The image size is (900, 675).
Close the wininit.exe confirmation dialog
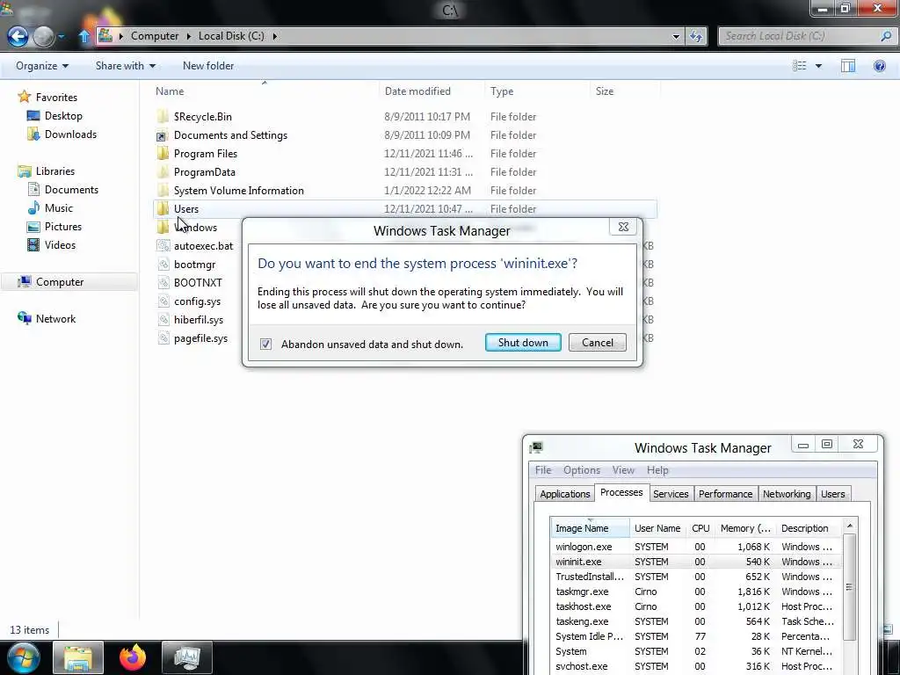[623, 227]
